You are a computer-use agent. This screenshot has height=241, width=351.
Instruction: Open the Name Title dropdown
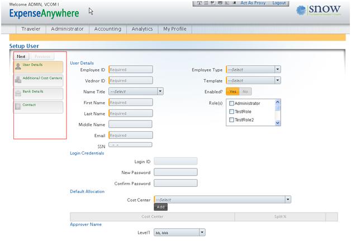[136, 91]
